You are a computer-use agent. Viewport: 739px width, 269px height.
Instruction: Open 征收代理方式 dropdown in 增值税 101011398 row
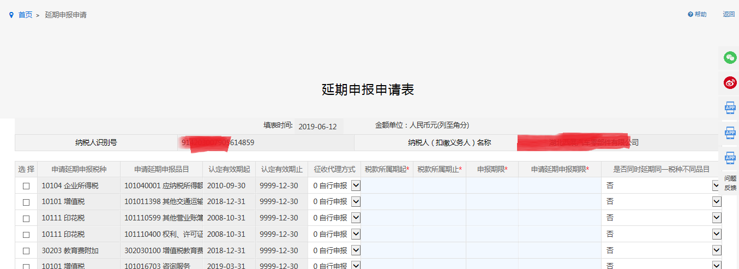coord(356,202)
